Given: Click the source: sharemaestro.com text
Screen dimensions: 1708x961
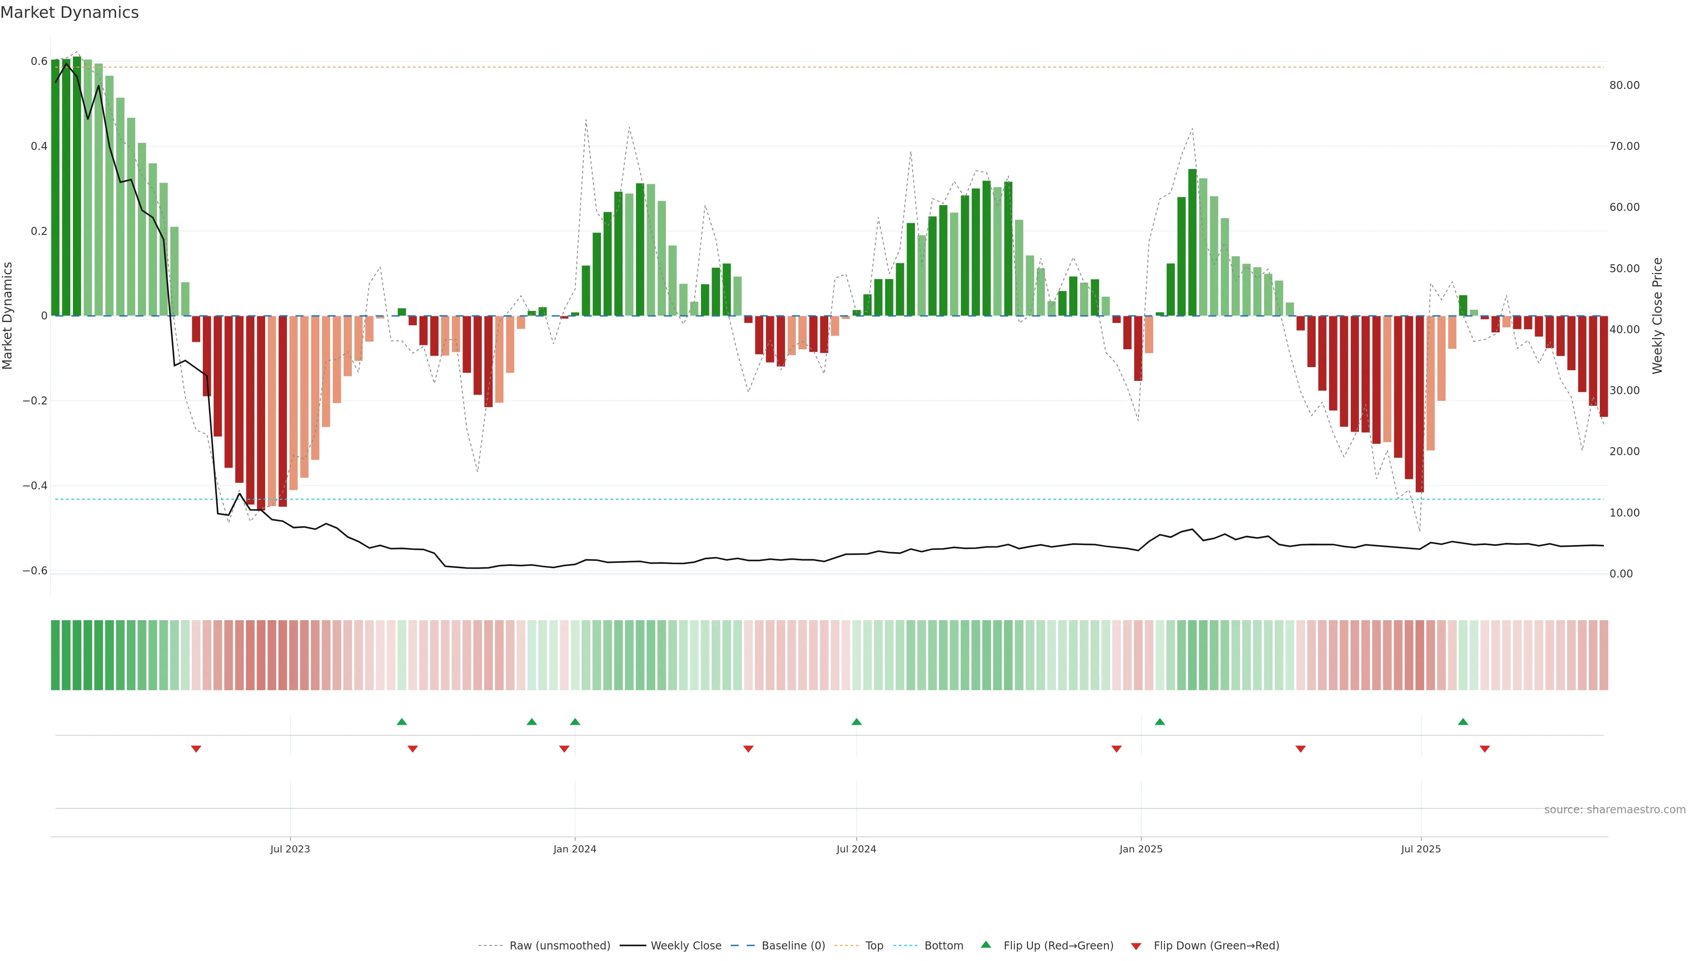Looking at the screenshot, I should [x=1615, y=810].
